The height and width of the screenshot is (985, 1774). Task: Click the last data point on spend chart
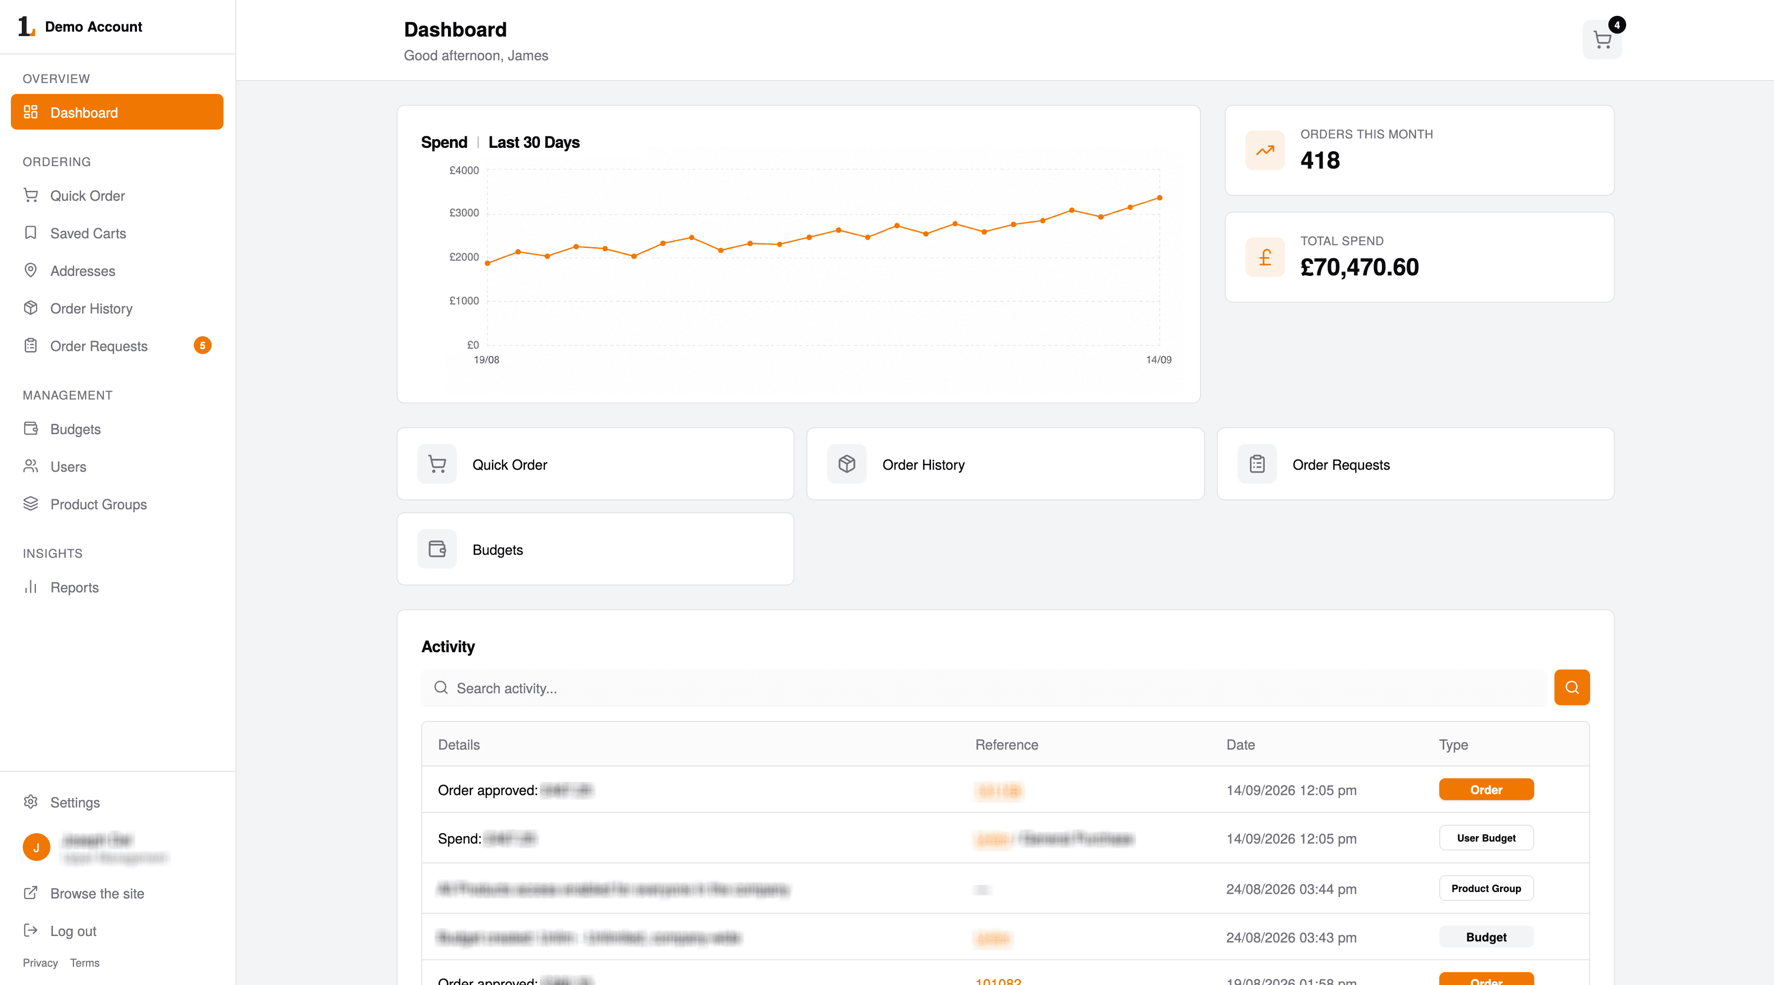pyautogui.click(x=1159, y=198)
